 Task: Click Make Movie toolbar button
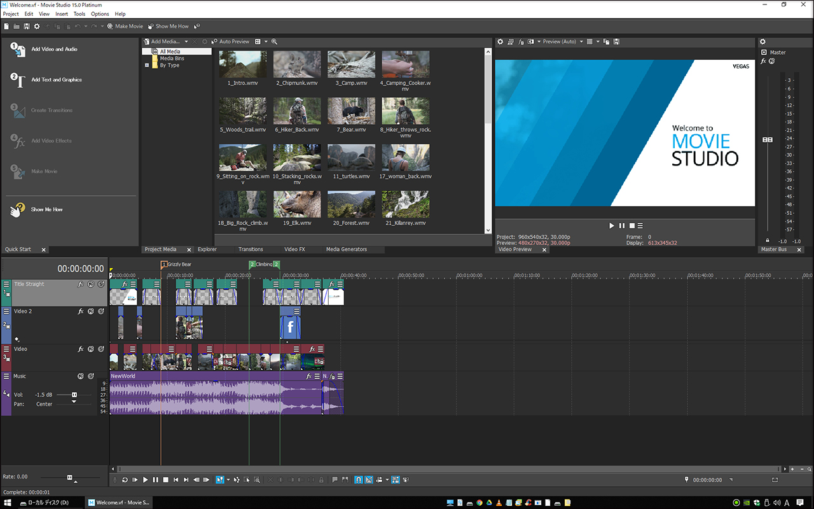coord(125,26)
